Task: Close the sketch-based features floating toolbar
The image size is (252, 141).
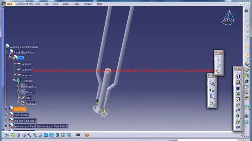Action: (x=240, y=69)
